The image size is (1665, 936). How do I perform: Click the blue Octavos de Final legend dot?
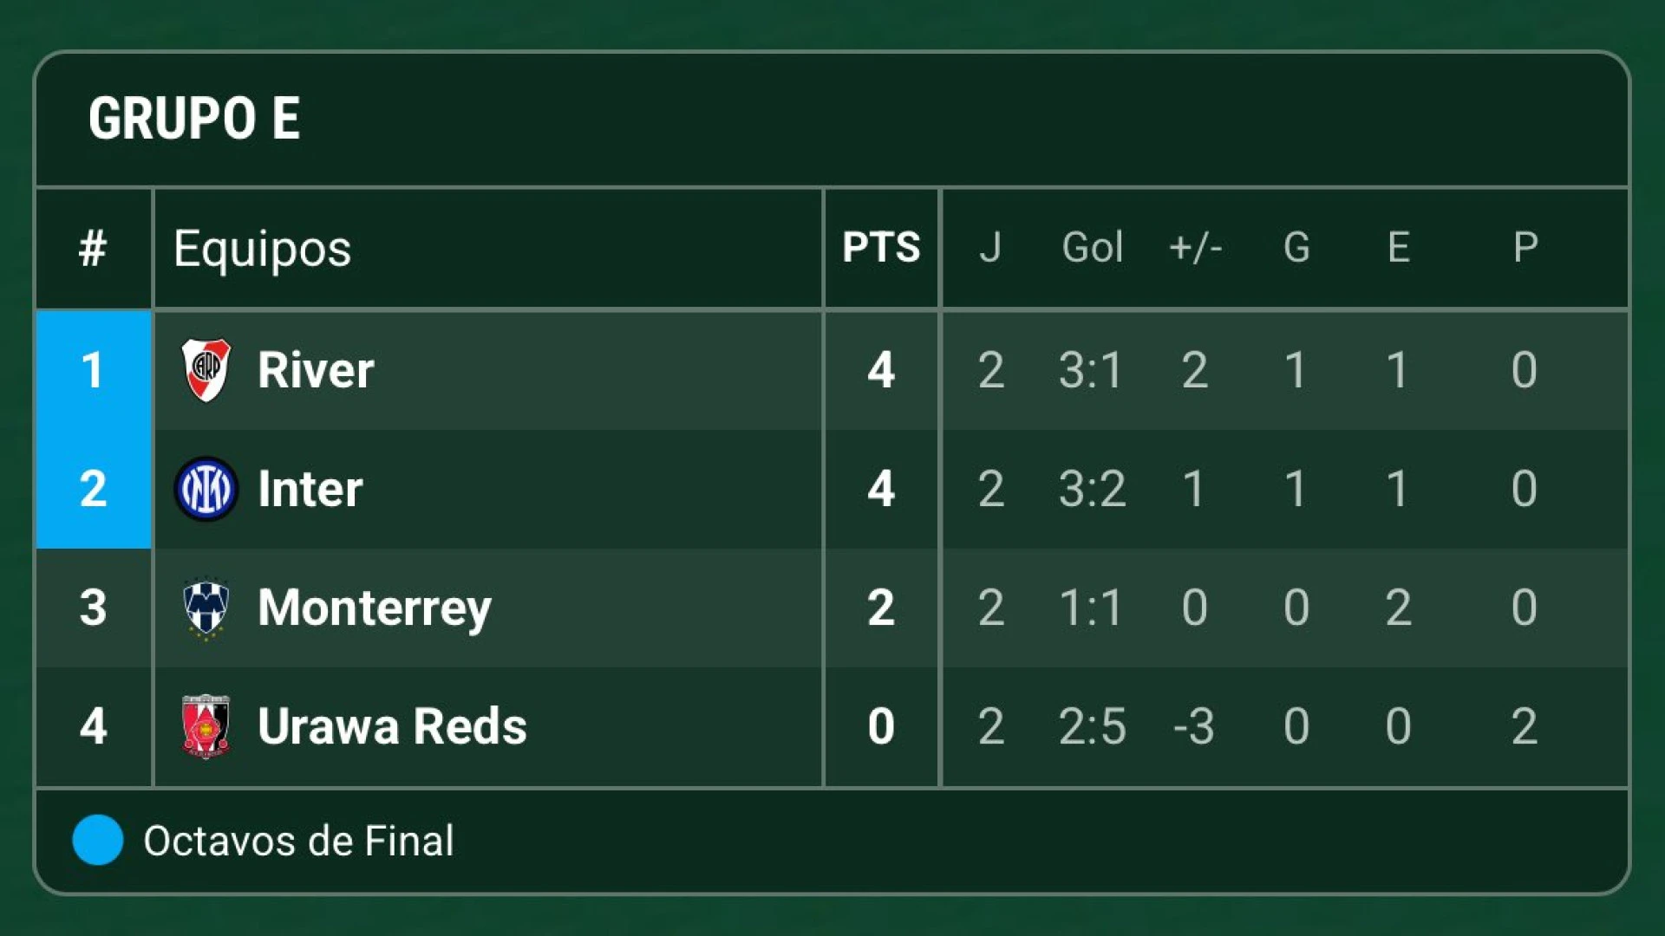click(x=98, y=840)
